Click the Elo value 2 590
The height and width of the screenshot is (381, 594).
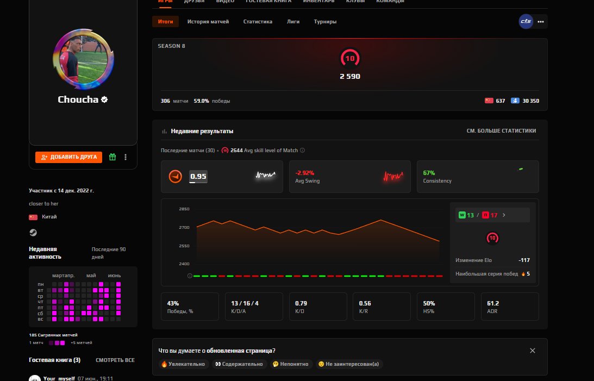[349, 77]
